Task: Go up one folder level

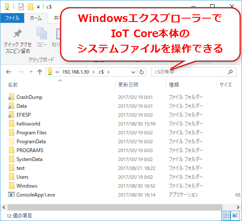Action: pos(40,72)
